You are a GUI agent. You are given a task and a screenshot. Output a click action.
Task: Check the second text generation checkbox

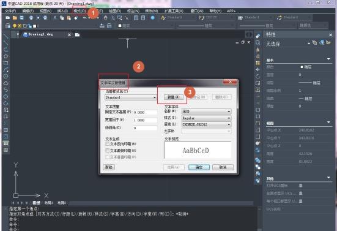(x=108, y=150)
